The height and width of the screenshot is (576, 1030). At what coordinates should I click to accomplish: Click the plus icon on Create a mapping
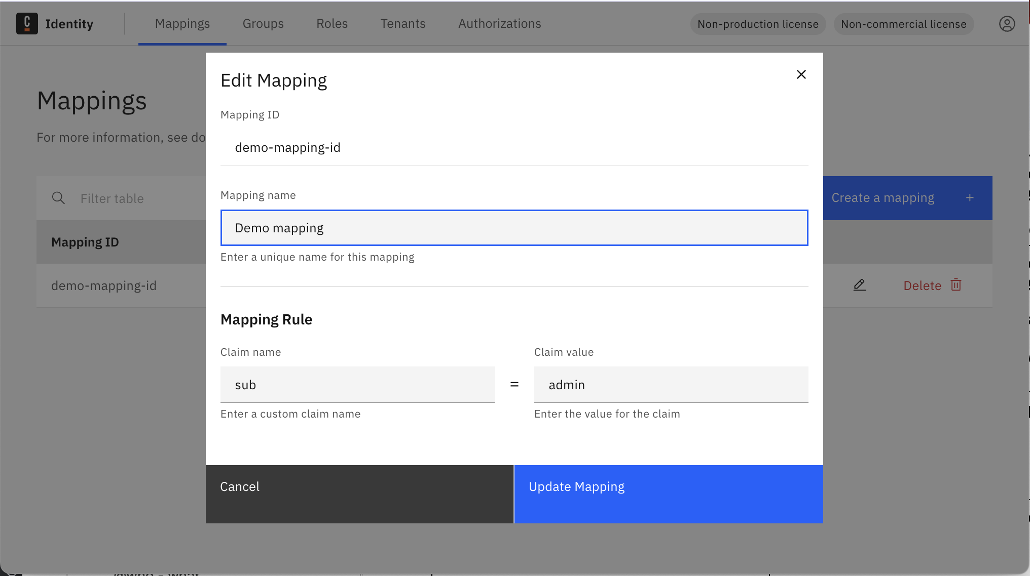click(970, 198)
